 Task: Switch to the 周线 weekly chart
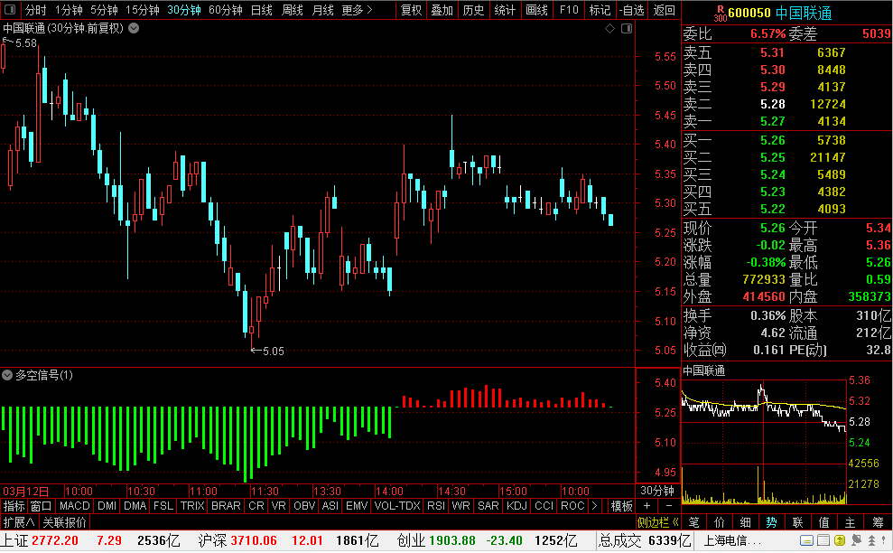pyautogui.click(x=293, y=10)
